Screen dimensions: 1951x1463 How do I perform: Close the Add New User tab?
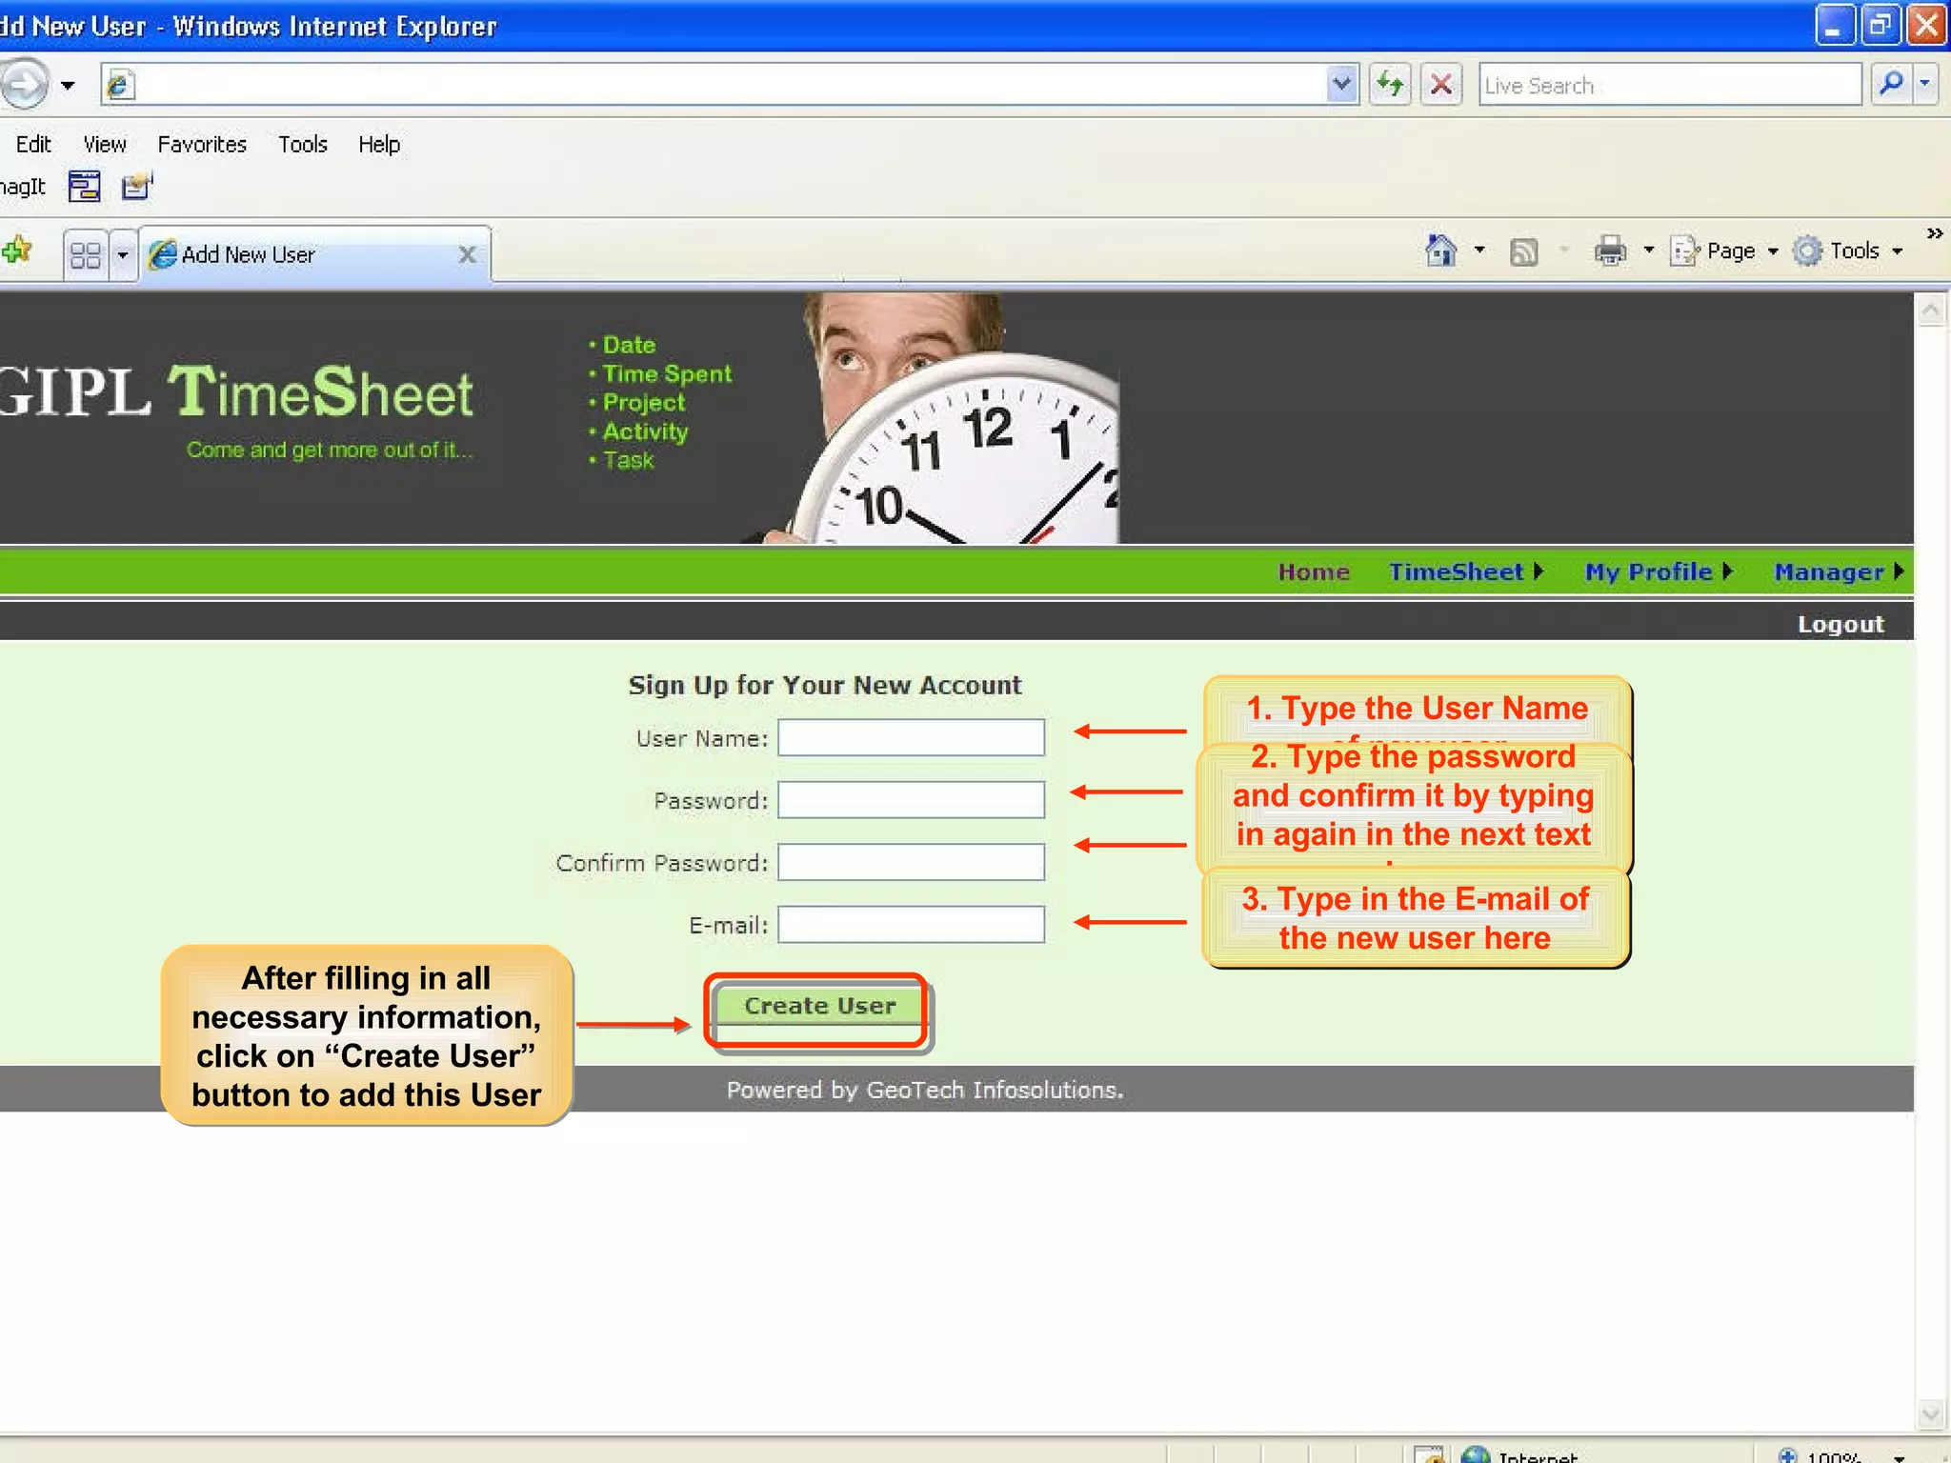(467, 255)
